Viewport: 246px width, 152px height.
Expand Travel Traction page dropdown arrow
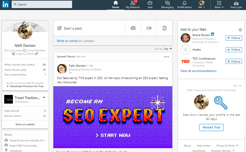(x=44, y=98)
